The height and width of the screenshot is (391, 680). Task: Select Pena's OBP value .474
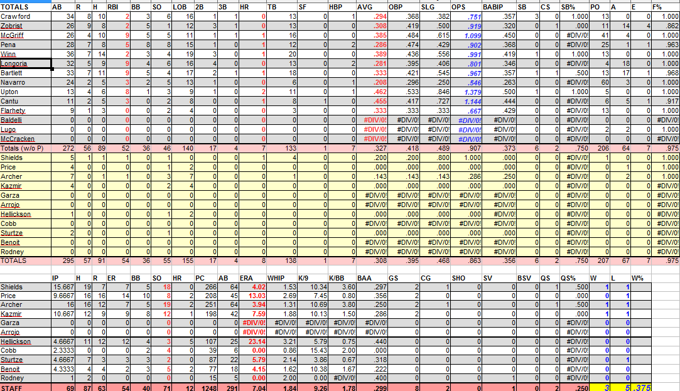tap(403, 45)
